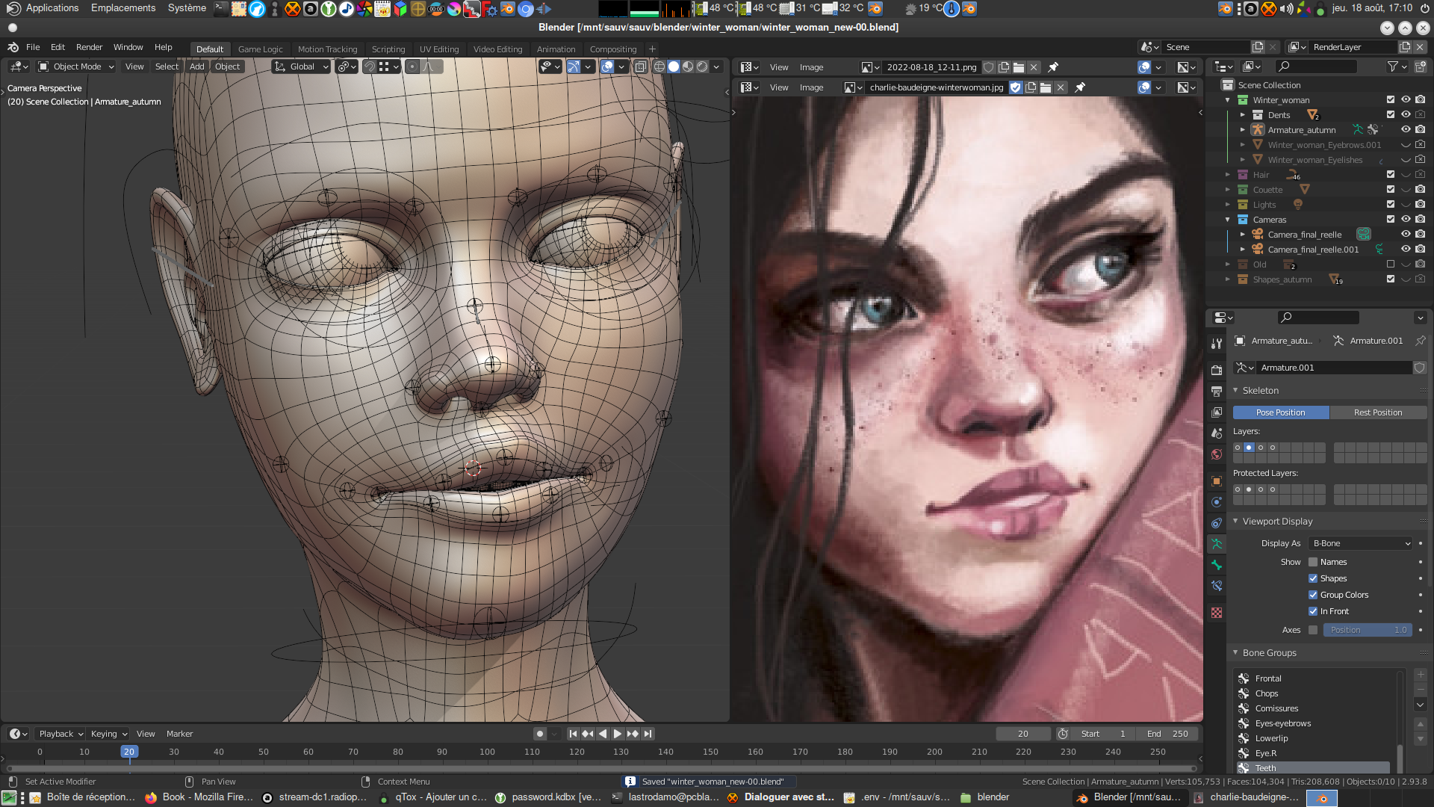Image resolution: width=1434 pixels, height=807 pixels.
Task: Open the Output properties tab icon
Action: (x=1217, y=391)
